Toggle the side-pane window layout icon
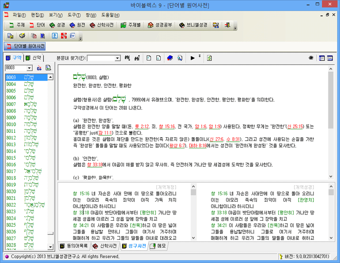Image resolution: width=340 pixels, height=263 pixels. (322, 58)
